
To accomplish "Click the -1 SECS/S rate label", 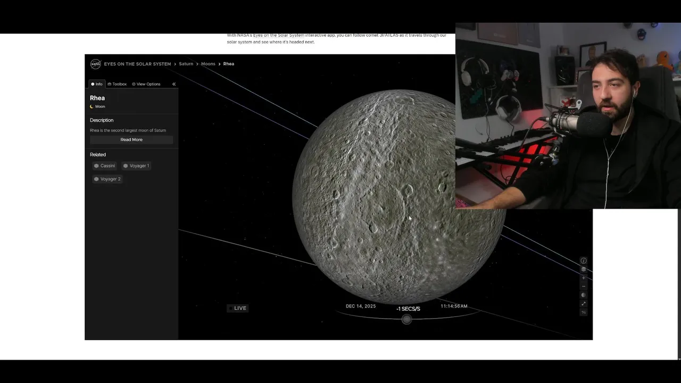I will [x=408, y=309].
